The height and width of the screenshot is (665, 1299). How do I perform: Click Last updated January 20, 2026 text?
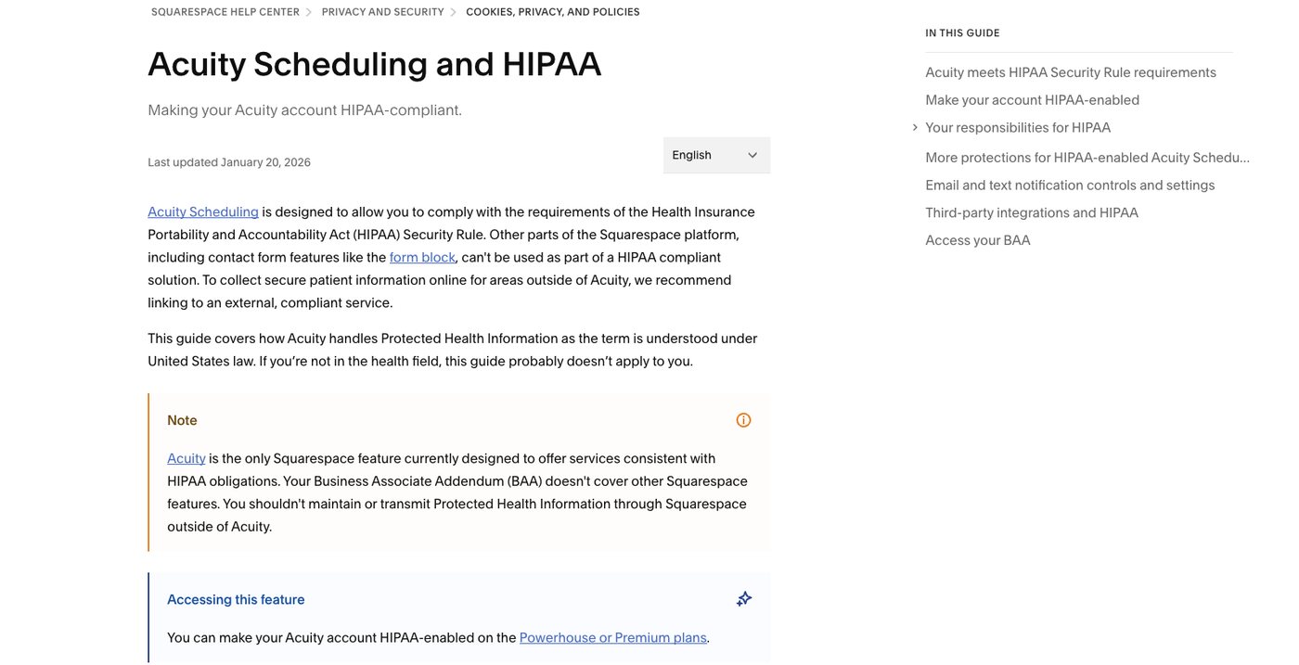229,162
